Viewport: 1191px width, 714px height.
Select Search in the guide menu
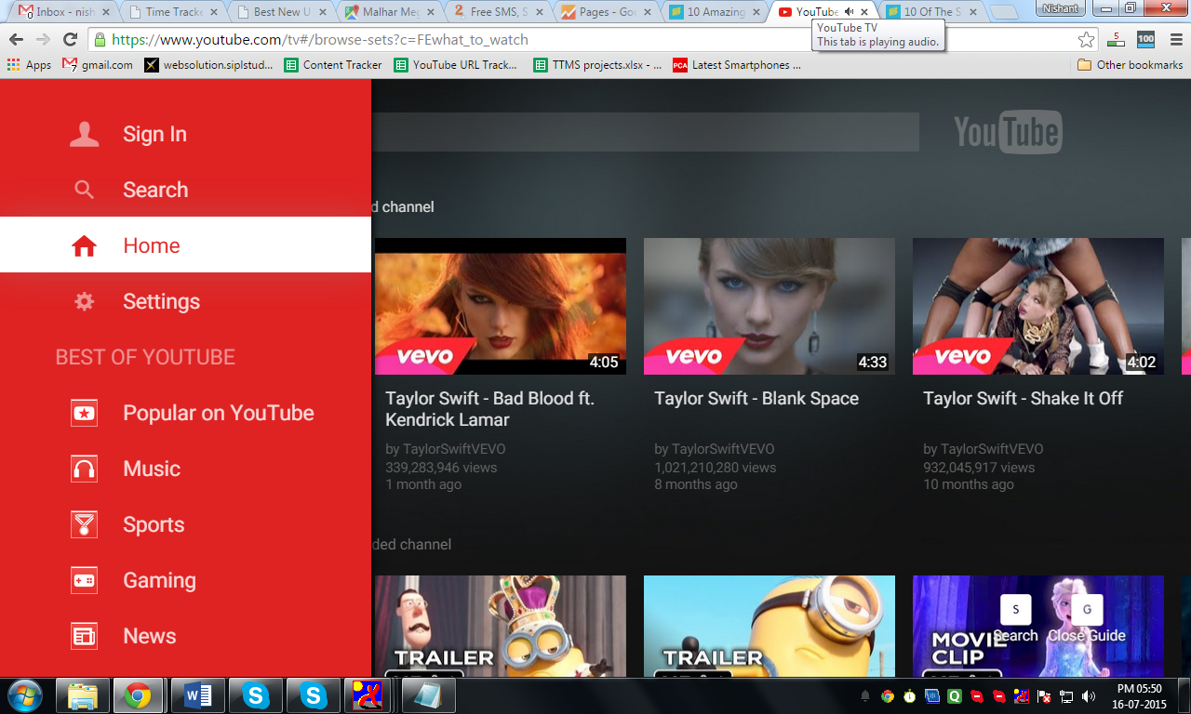point(186,190)
